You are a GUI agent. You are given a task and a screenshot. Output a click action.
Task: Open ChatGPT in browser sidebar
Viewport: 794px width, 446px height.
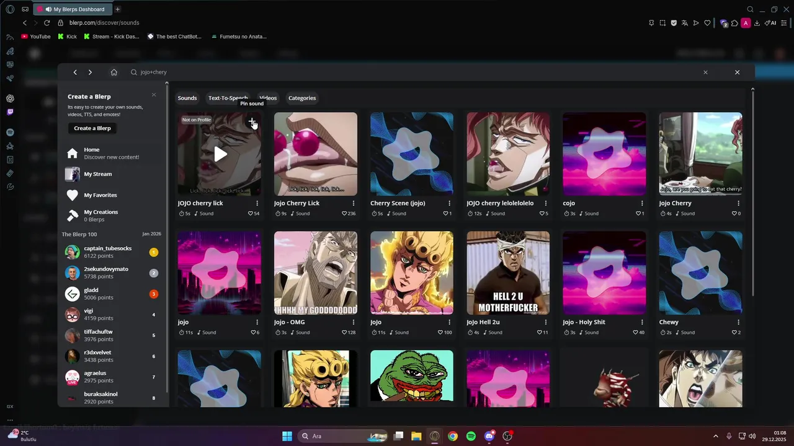coord(11,98)
